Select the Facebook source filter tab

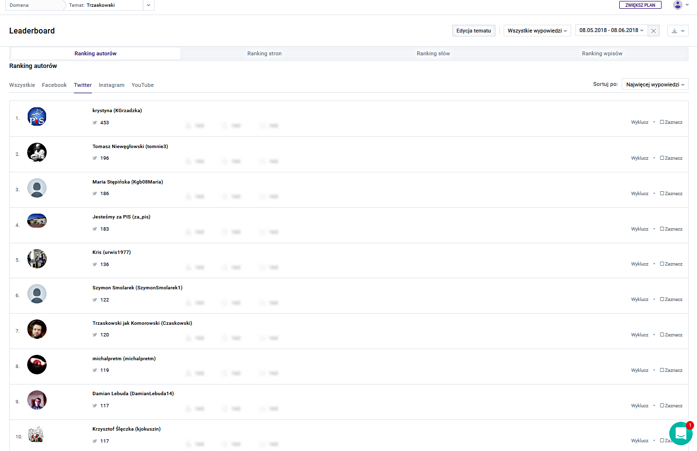coord(54,85)
